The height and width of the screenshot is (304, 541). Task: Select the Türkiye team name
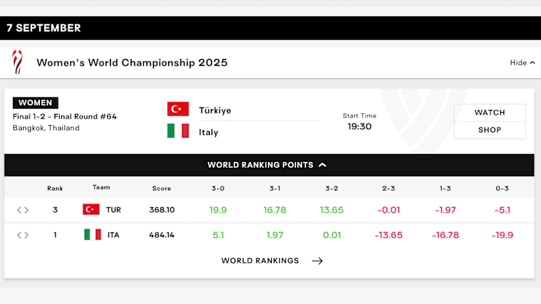pos(215,110)
